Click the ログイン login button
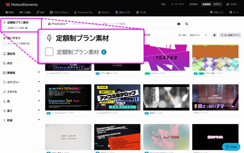The width and height of the screenshot is (244, 153). [217, 4]
